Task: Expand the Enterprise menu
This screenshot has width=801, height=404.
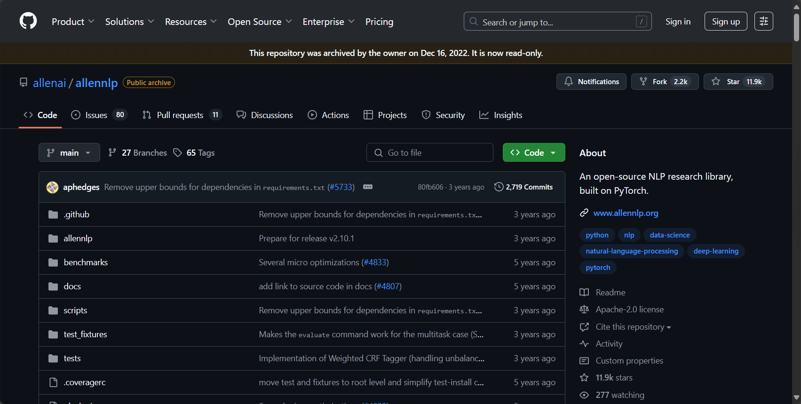Action: click(x=328, y=22)
